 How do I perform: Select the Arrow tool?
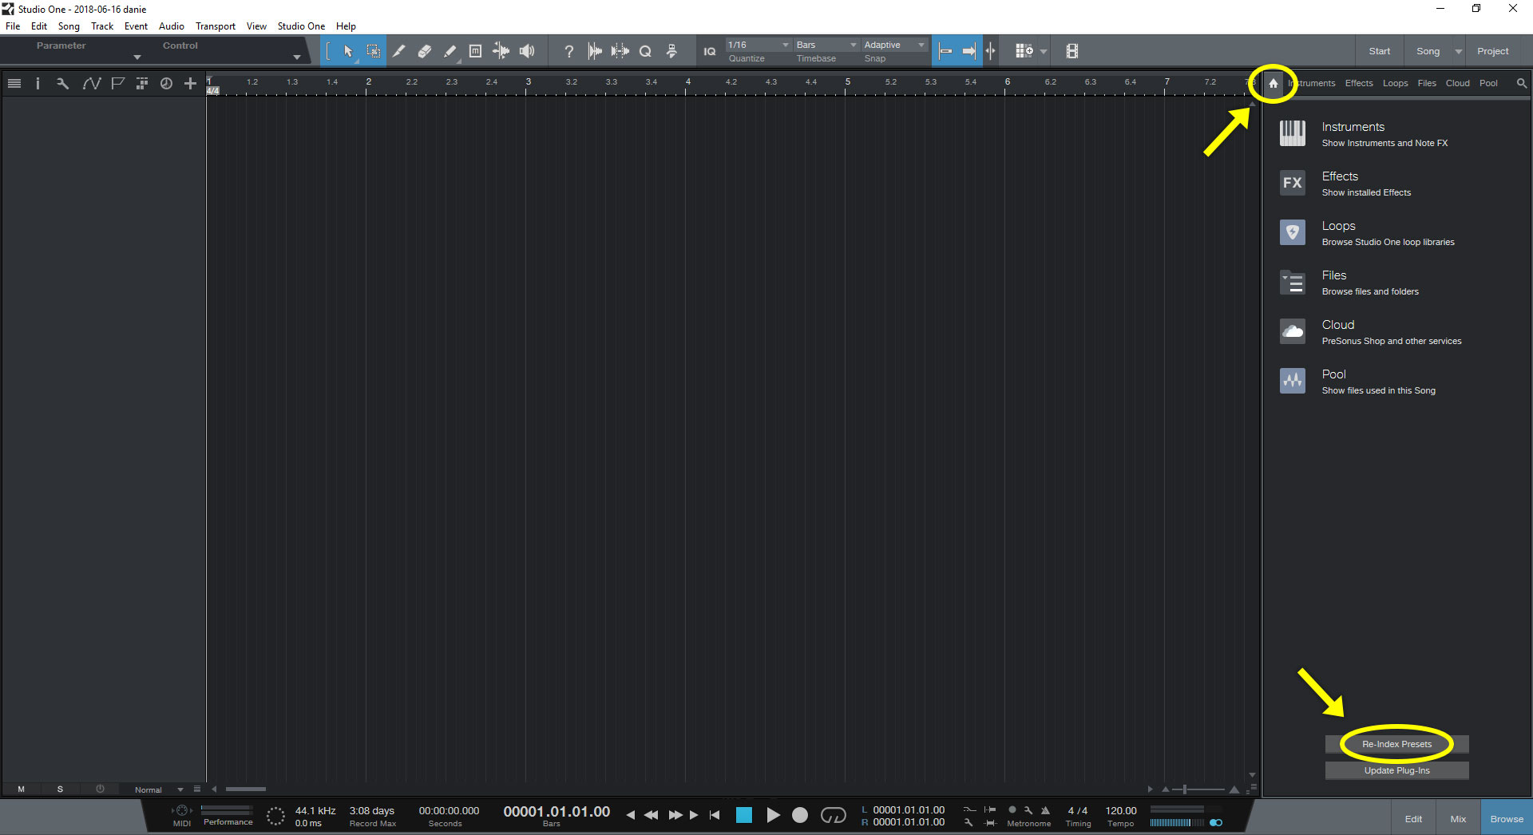tap(348, 51)
